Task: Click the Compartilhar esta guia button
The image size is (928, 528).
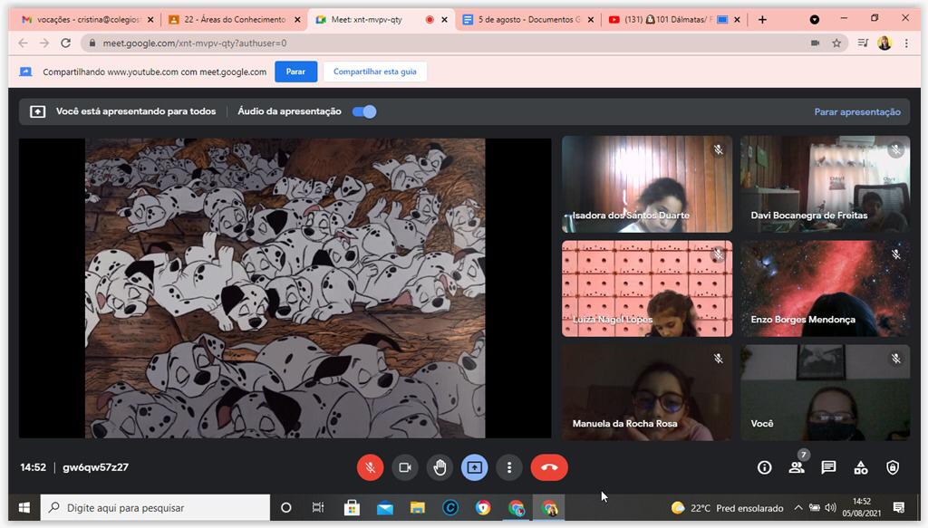Action: 374,72
